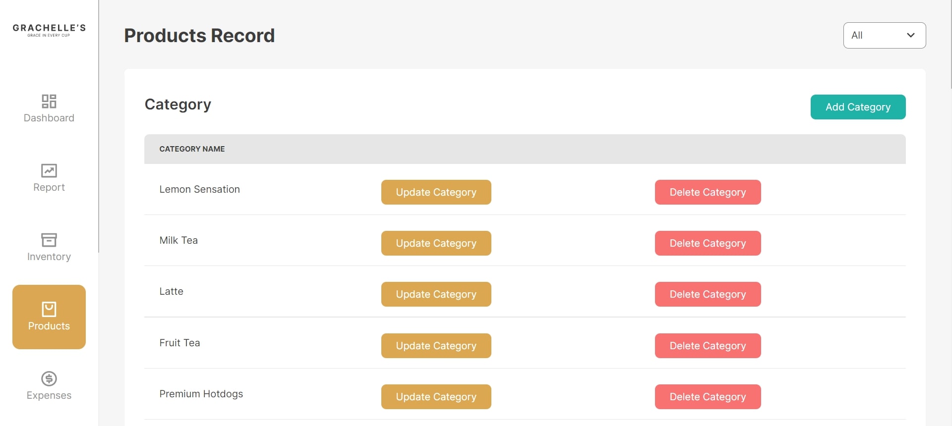Update the Lemon Sensation category
Viewport: 952px width, 426px height.
click(436, 192)
